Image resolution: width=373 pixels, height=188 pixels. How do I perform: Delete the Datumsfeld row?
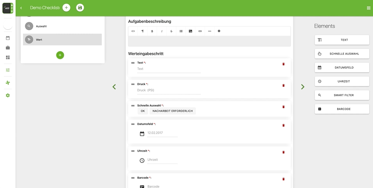[x=283, y=125]
